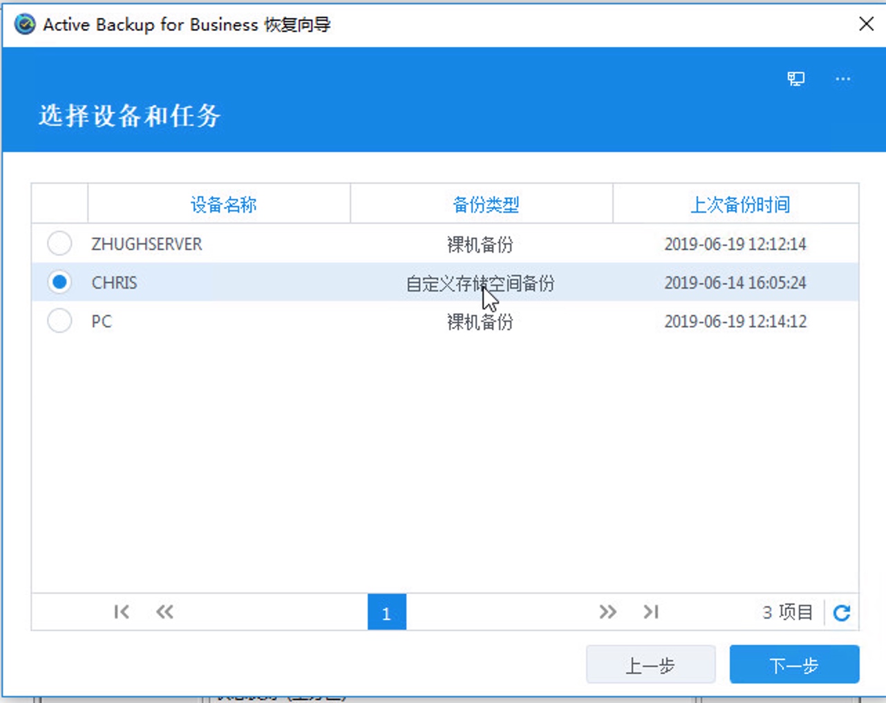Close the restore wizard window
The width and height of the screenshot is (886, 703).
coord(866,24)
